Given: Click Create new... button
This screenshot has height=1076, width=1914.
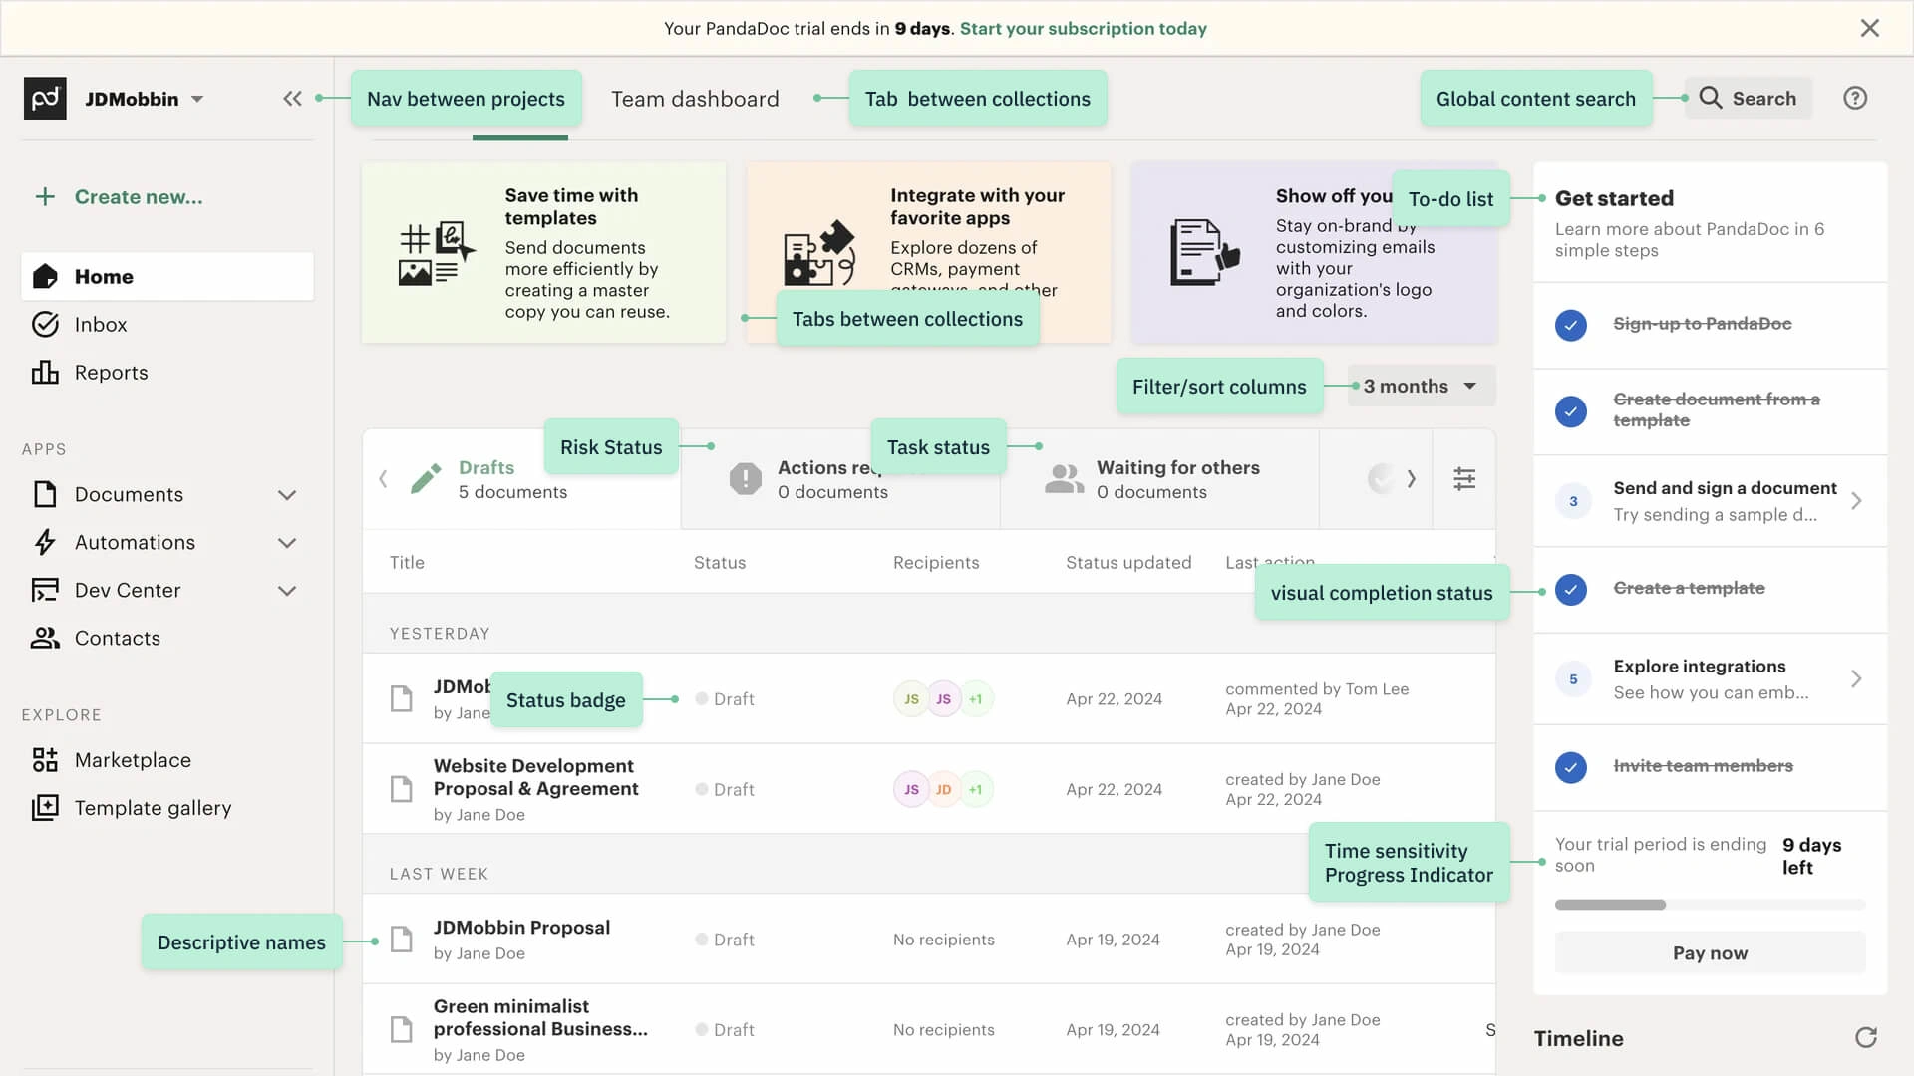Looking at the screenshot, I should [120, 197].
